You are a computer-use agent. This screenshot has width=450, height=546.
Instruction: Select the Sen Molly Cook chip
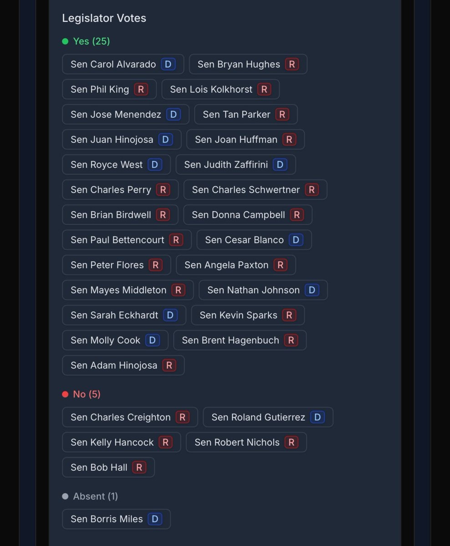115,340
